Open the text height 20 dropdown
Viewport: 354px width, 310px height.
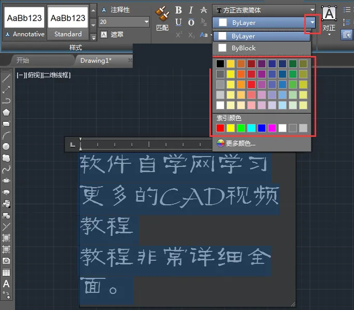(x=147, y=22)
